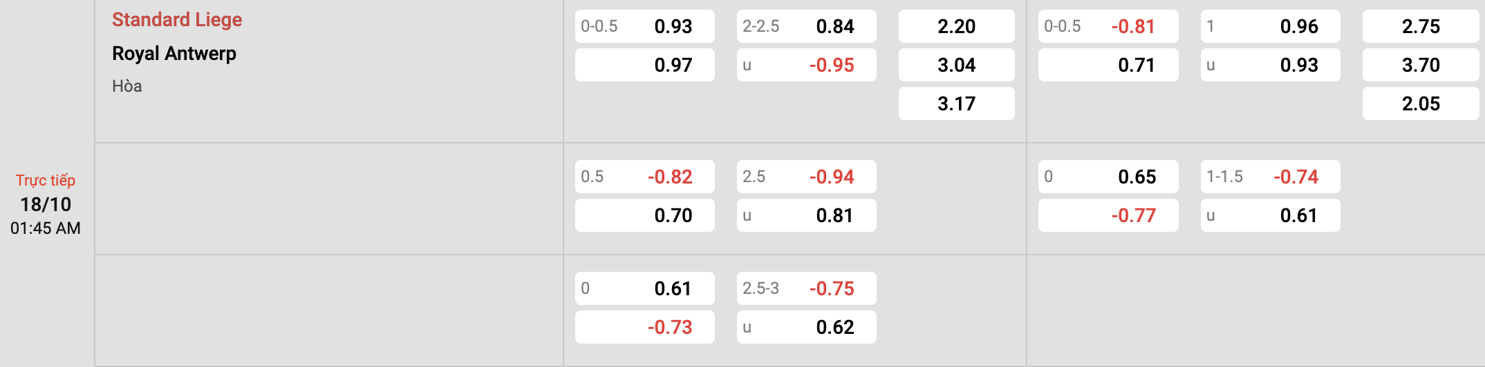Choose 1X2 odds 3.04

957,65
